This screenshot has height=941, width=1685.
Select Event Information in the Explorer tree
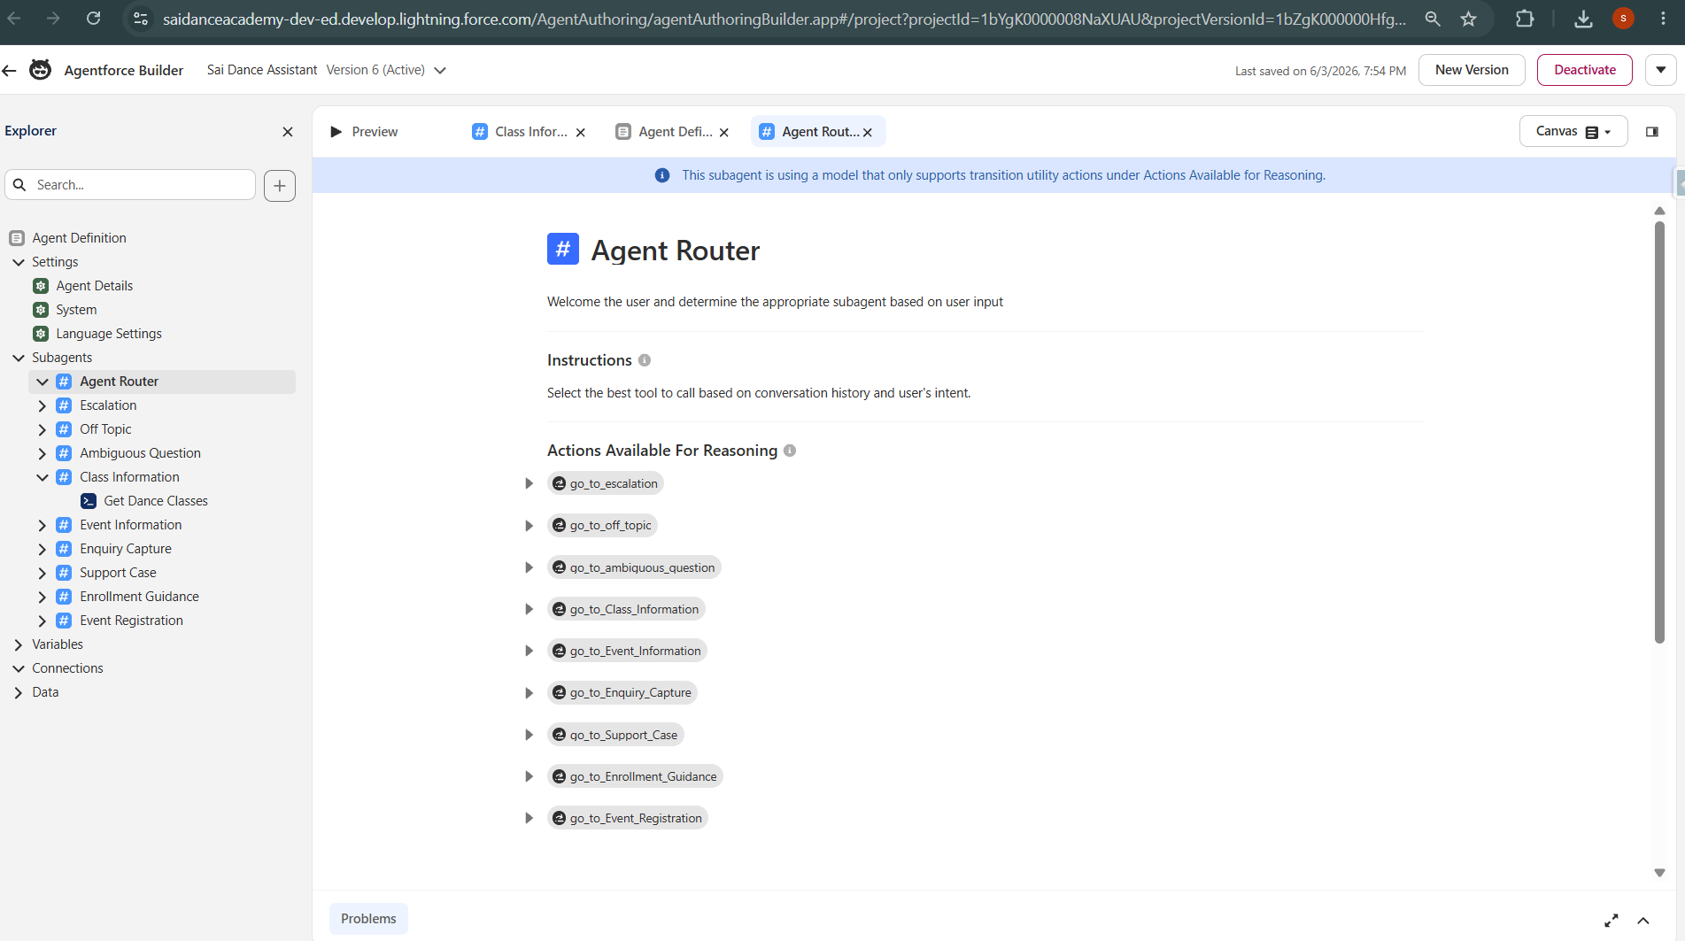tap(131, 525)
